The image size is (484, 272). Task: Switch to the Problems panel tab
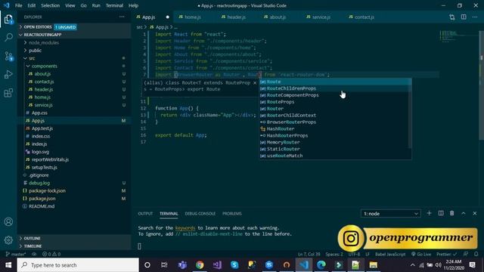(x=232, y=213)
